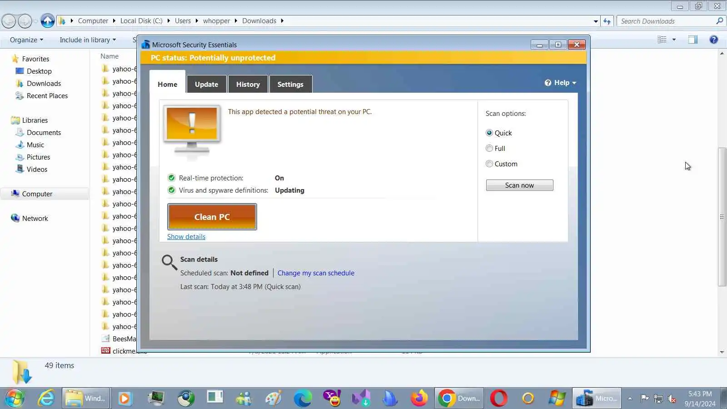Expand arrow after Downloads in breadcrumb

282,21
